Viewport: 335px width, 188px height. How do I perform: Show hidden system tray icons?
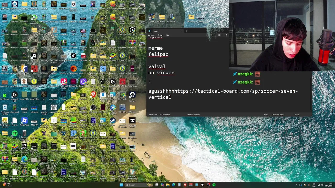click(296, 185)
